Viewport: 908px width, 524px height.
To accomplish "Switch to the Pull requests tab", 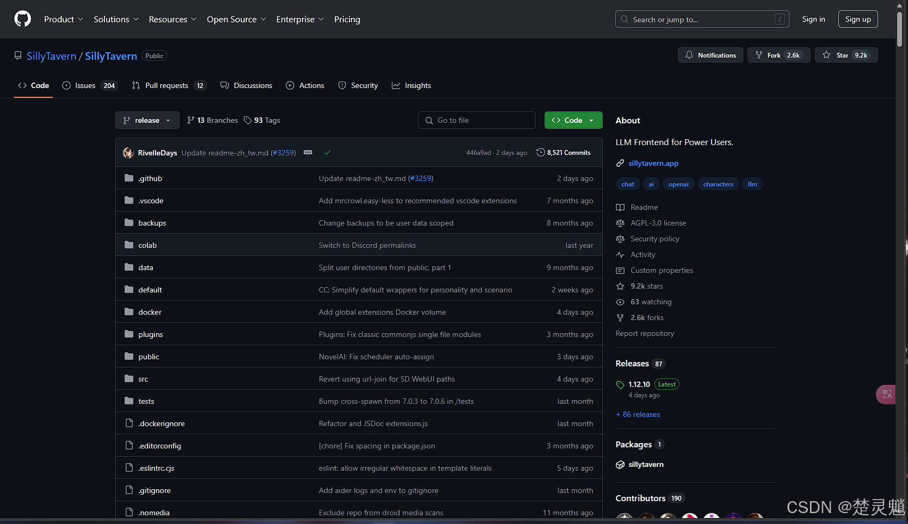I will click(x=169, y=85).
